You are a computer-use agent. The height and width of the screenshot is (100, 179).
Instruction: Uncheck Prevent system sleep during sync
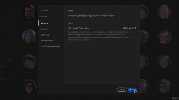coord(69,16)
